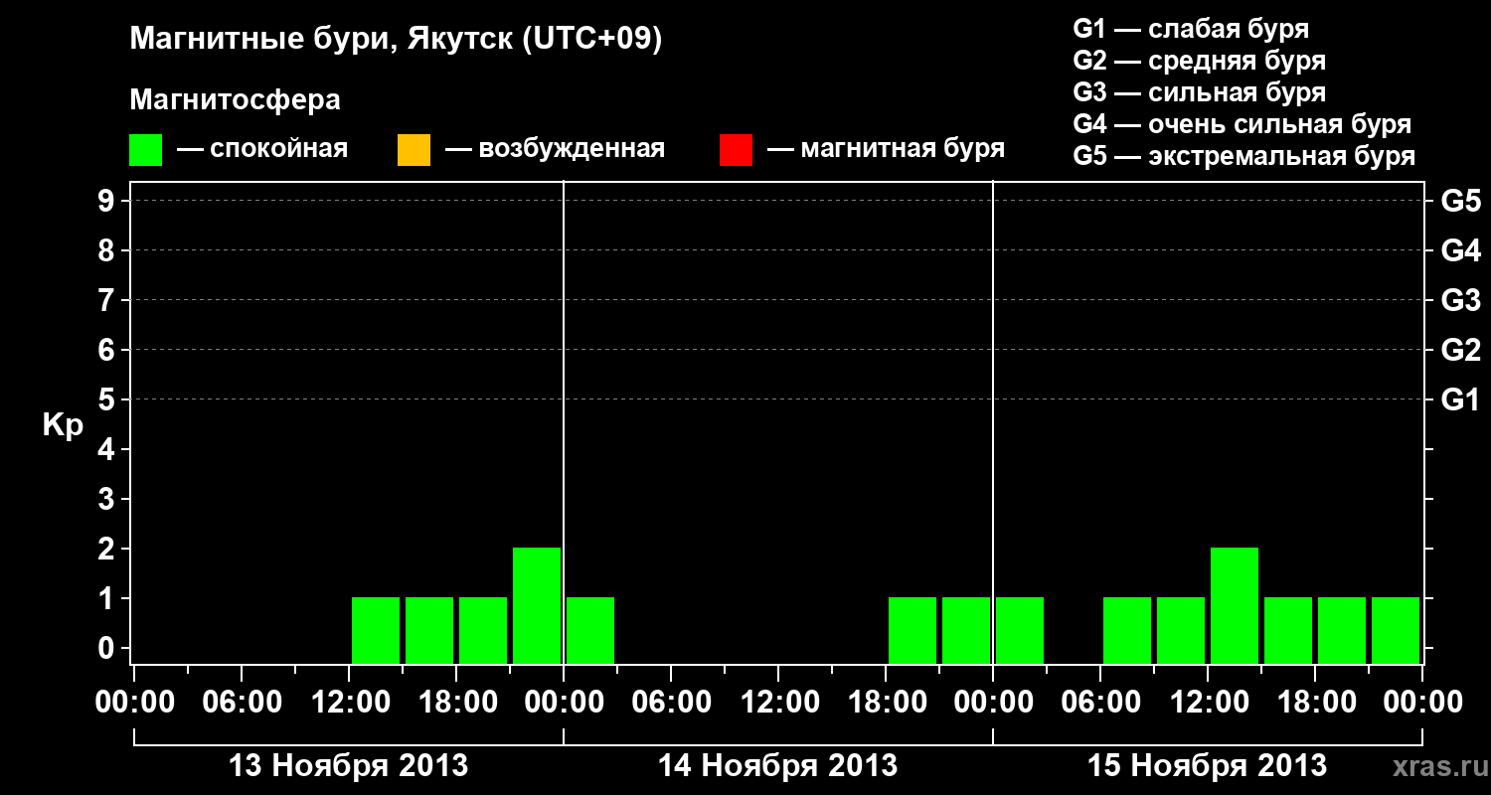Click the '18:00' time label under 15 Ноября
1491x795 pixels.
pyautogui.click(x=1315, y=703)
